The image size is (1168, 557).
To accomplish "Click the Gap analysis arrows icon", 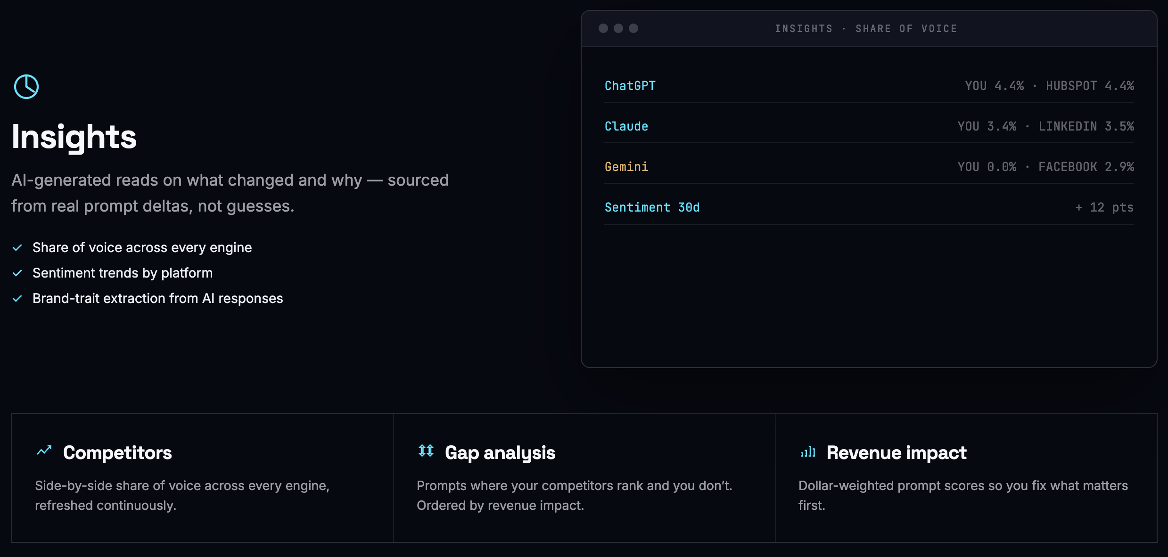I will click(x=426, y=451).
